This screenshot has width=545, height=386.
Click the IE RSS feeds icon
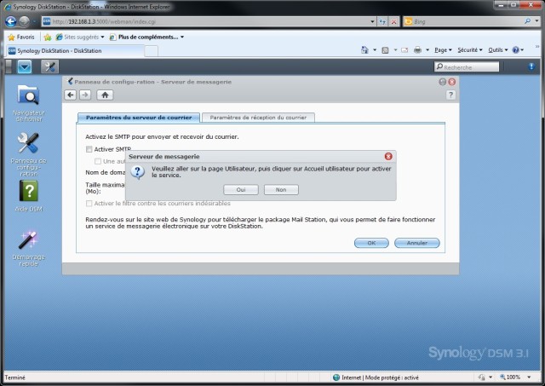pyautogui.click(x=385, y=50)
